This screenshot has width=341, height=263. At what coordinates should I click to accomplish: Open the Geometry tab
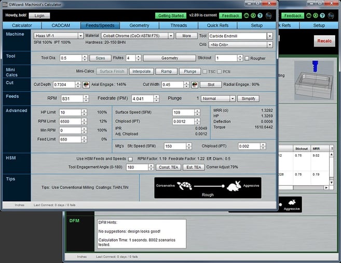click(139, 25)
